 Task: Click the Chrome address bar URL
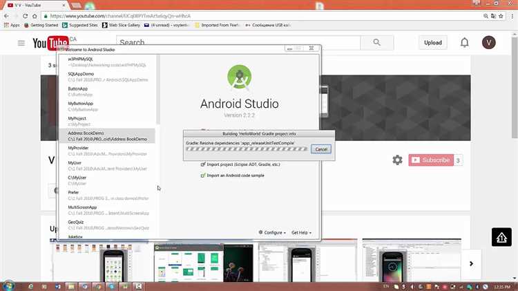[121, 16]
